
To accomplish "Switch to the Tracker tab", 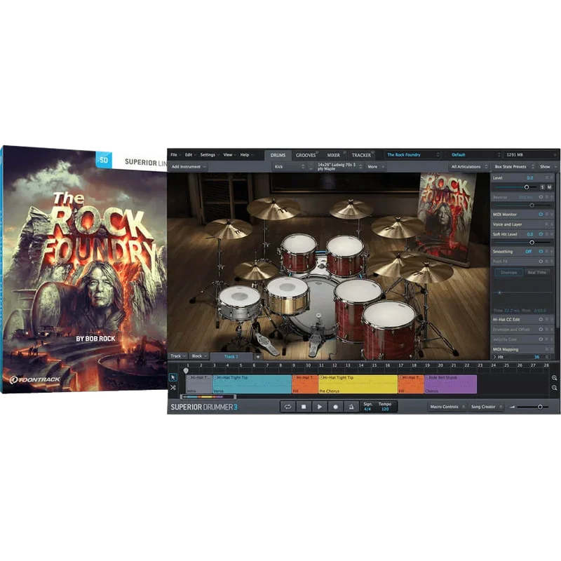I will pos(361,155).
